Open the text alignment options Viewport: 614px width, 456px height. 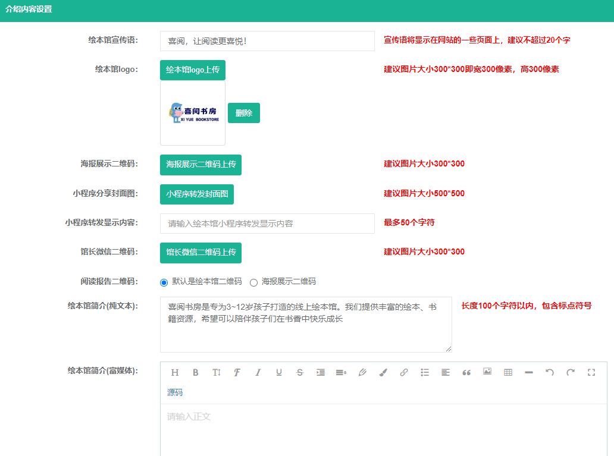coord(446,373)
